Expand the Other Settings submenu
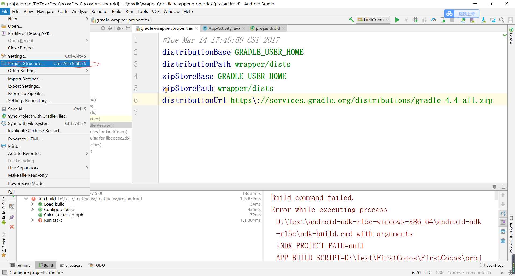Viewport: 515px width, 276px height. click(x=45, y=71)
